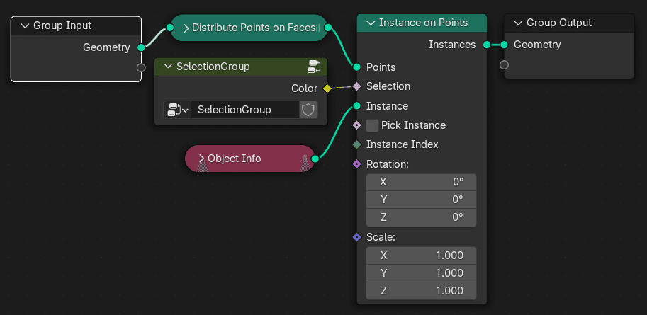Click the Group Input Geometry output socket
Image resolution: width=647 pixels, height=315 pixels.
[141, 47]
